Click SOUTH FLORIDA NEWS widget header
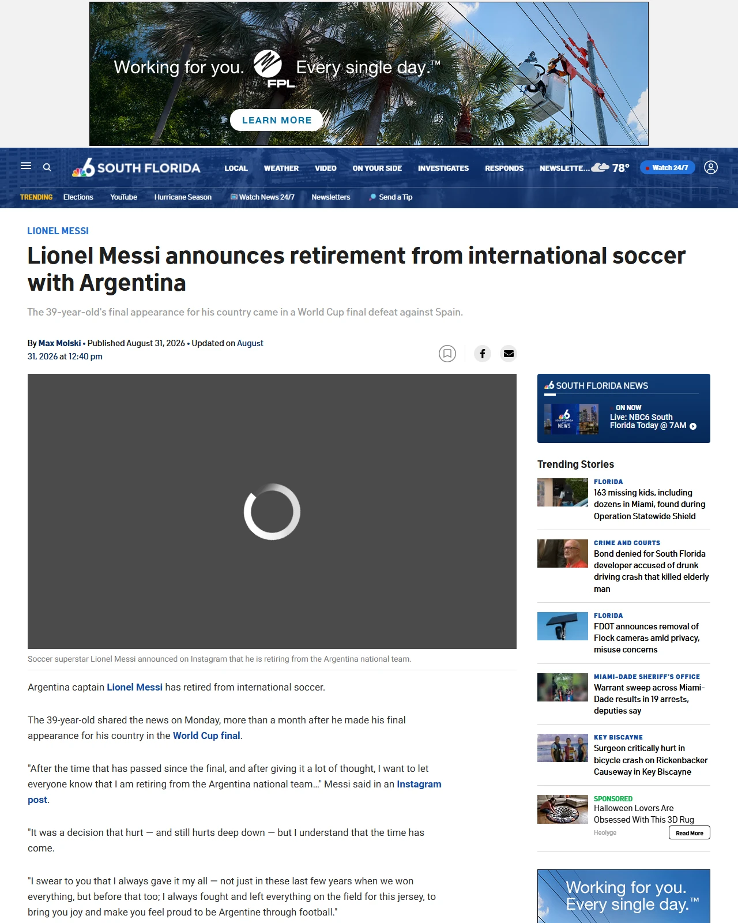 [596, 385]
